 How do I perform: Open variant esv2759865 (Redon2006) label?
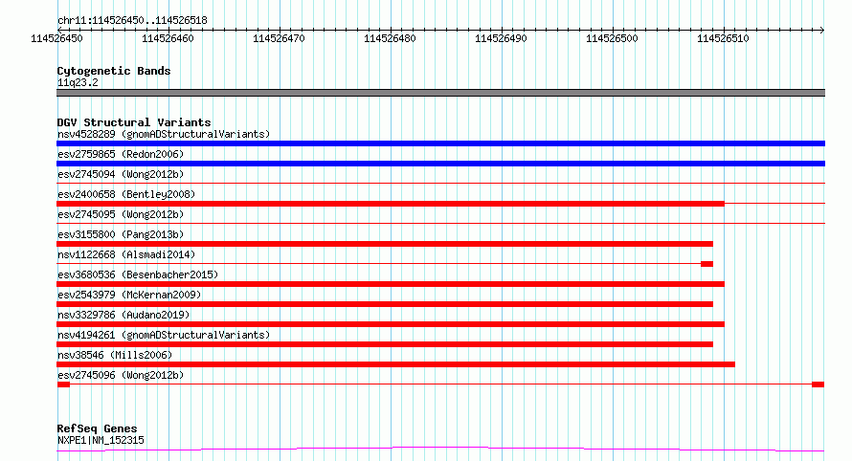pyautogui.click(x=121, y=154)
